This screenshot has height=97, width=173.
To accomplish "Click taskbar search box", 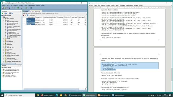I will 20,95.
